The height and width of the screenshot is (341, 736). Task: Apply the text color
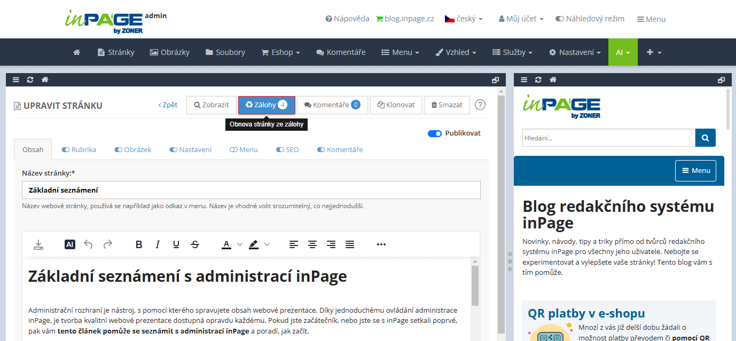coord(226,244)
